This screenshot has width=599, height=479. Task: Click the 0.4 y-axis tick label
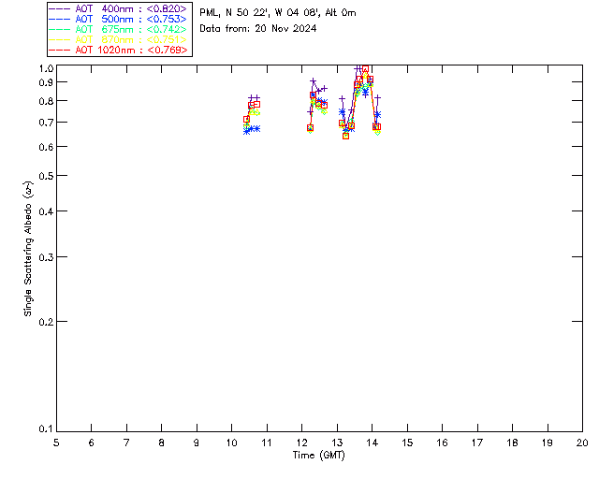[x=46, y=211]
